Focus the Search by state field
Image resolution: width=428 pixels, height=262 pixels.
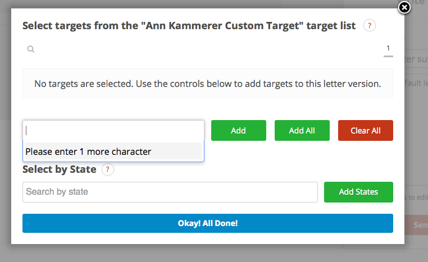(x=170, y=192)
